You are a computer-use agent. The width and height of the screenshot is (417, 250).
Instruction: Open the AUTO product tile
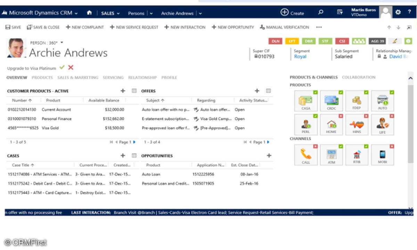click(x=383, y=101)
